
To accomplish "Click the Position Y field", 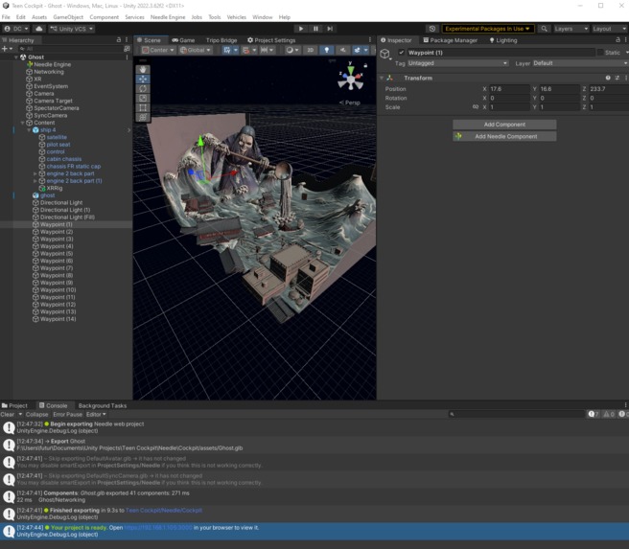I will [x=559, y=89].
